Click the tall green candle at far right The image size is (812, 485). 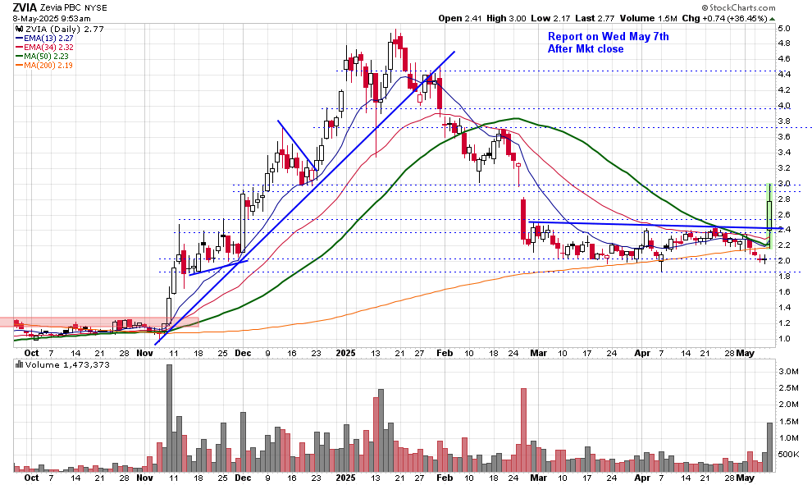pyautogui.click(x=769, y=205)
